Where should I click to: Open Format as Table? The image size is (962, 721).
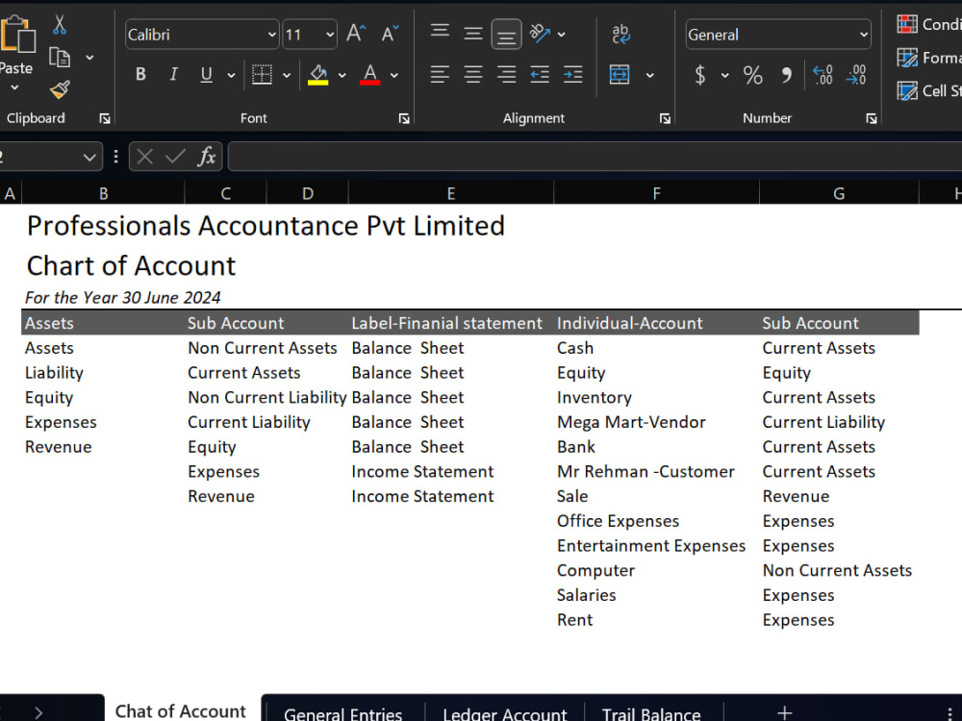(x=928, y=58)
